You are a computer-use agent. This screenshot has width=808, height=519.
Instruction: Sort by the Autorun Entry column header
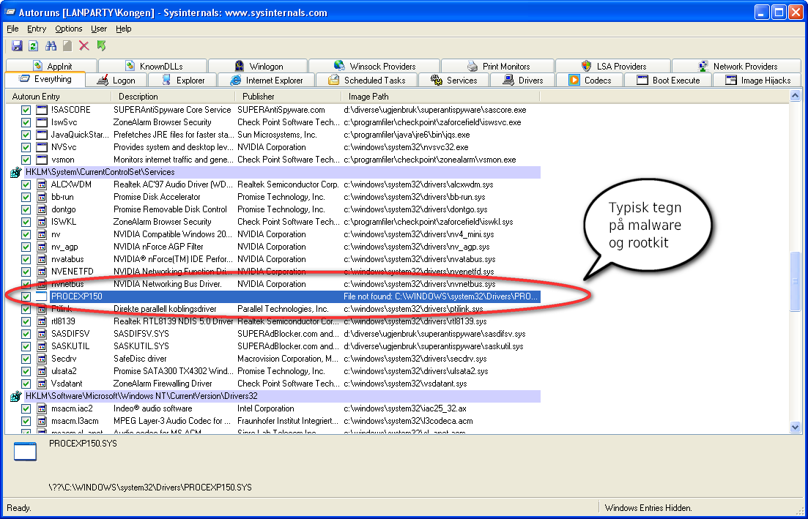coord(58,97)
